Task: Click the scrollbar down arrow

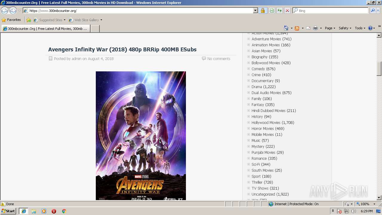Action: pyautogui.click(x=379, y=197)
